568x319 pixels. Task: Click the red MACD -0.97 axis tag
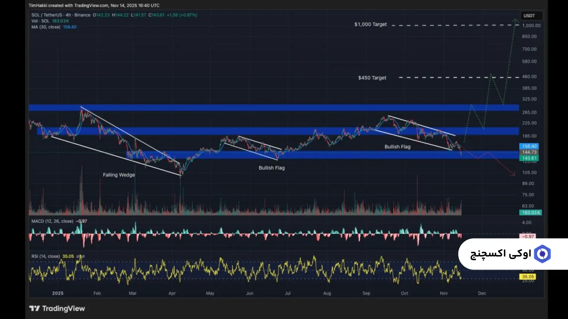[528, 237]
